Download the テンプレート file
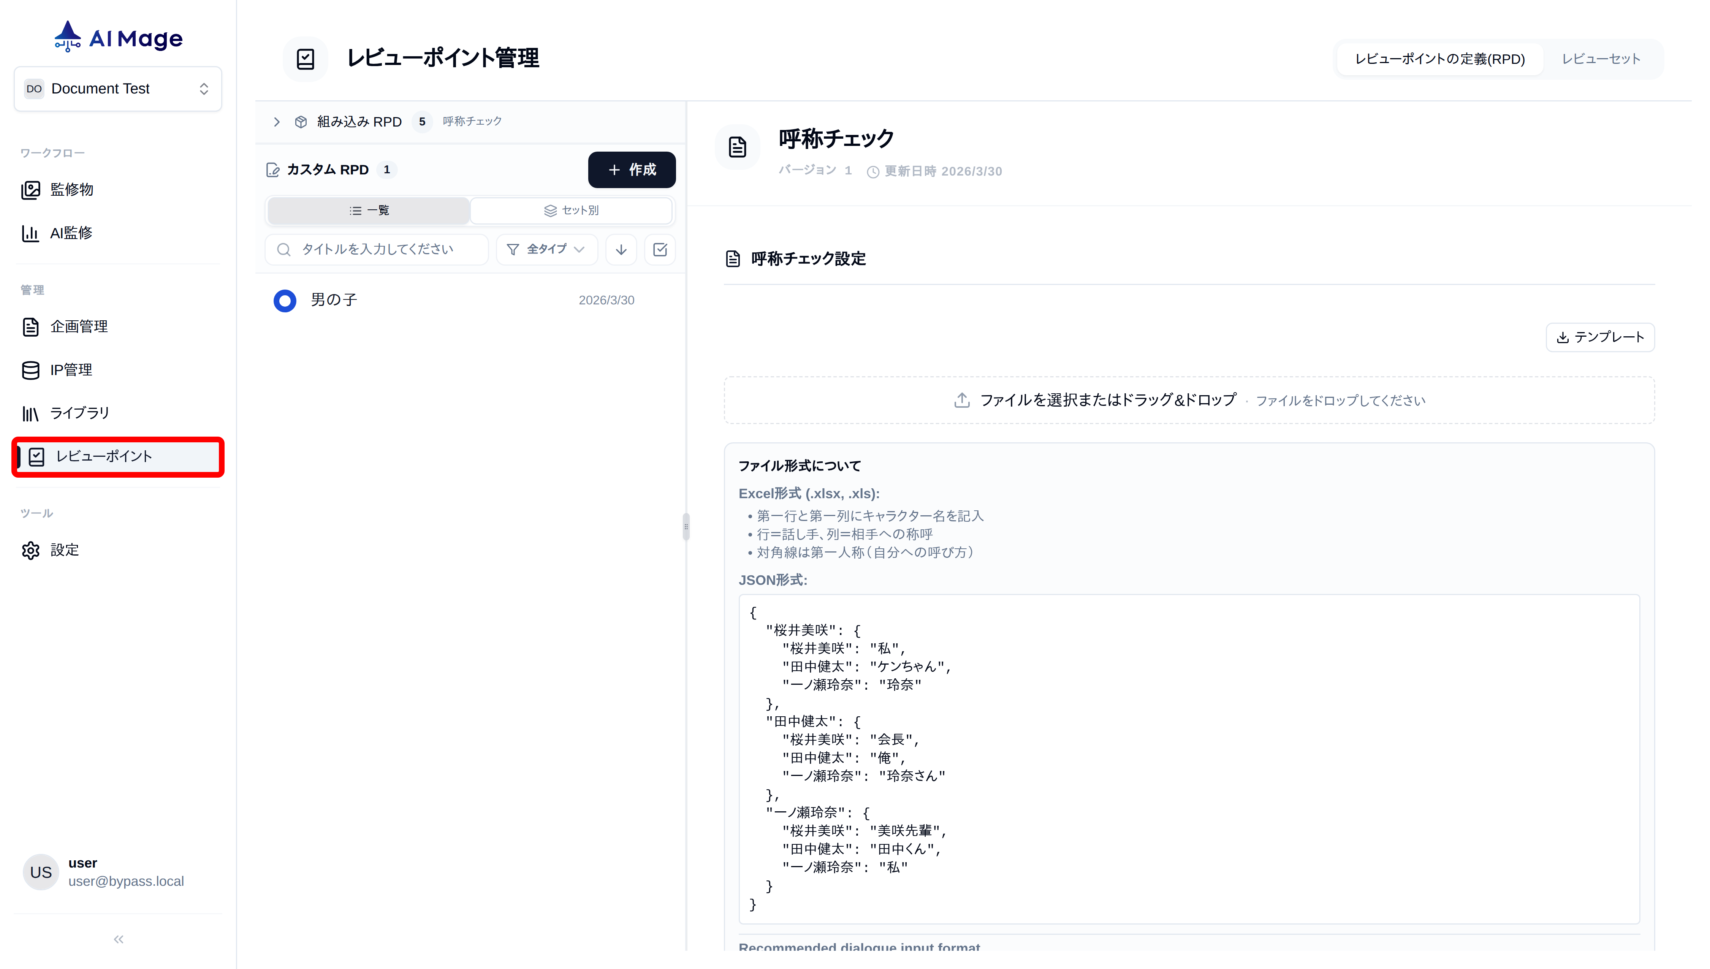 click(1599, 337)
